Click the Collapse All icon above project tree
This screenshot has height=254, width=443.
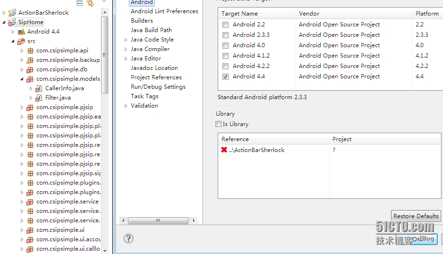(80, 3)
